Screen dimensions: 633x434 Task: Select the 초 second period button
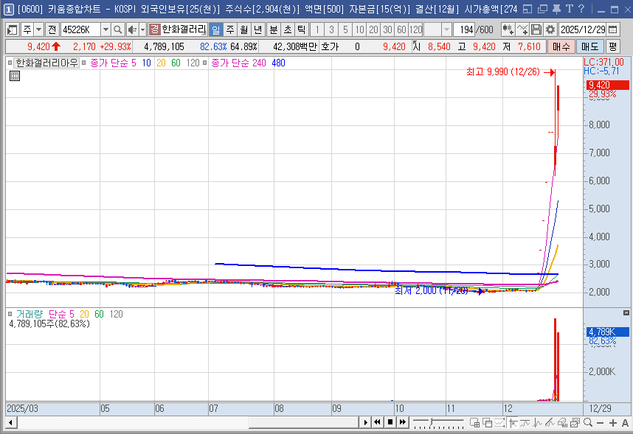click(288, 29)
